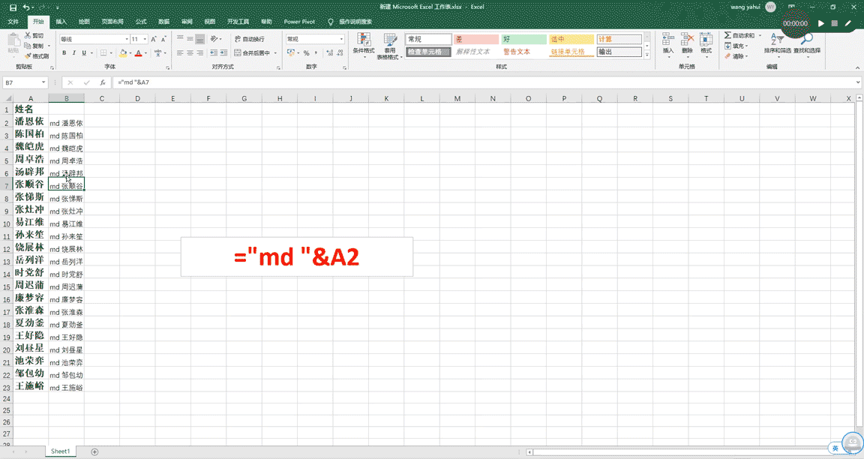864x459 pixels.
Task: Click the decrease decimal icon
Action: click(341, 53)
